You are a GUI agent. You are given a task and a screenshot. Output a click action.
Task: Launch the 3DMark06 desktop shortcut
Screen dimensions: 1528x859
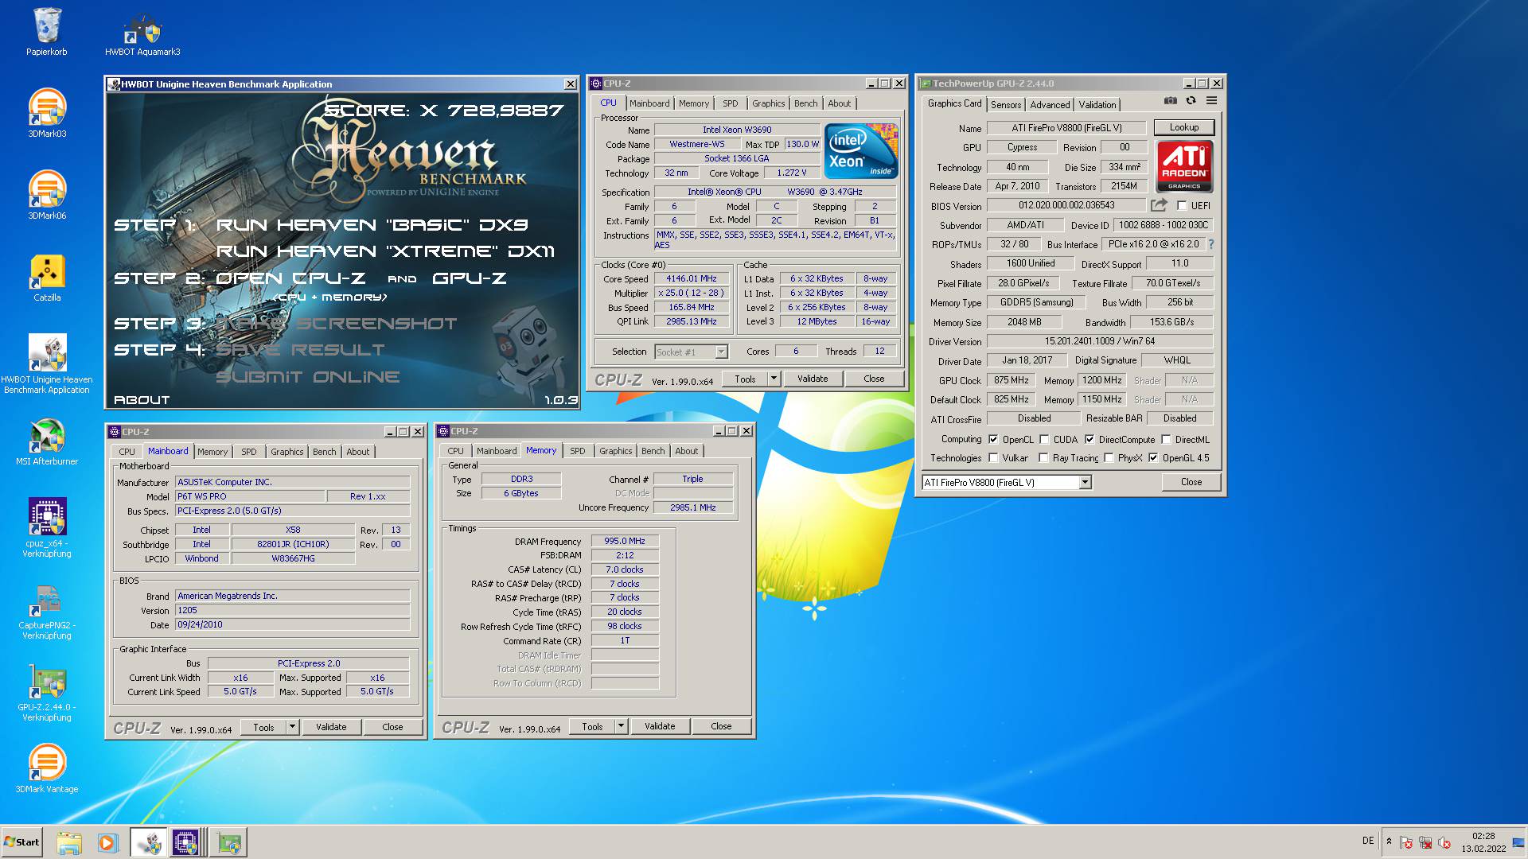coord(47,195)
